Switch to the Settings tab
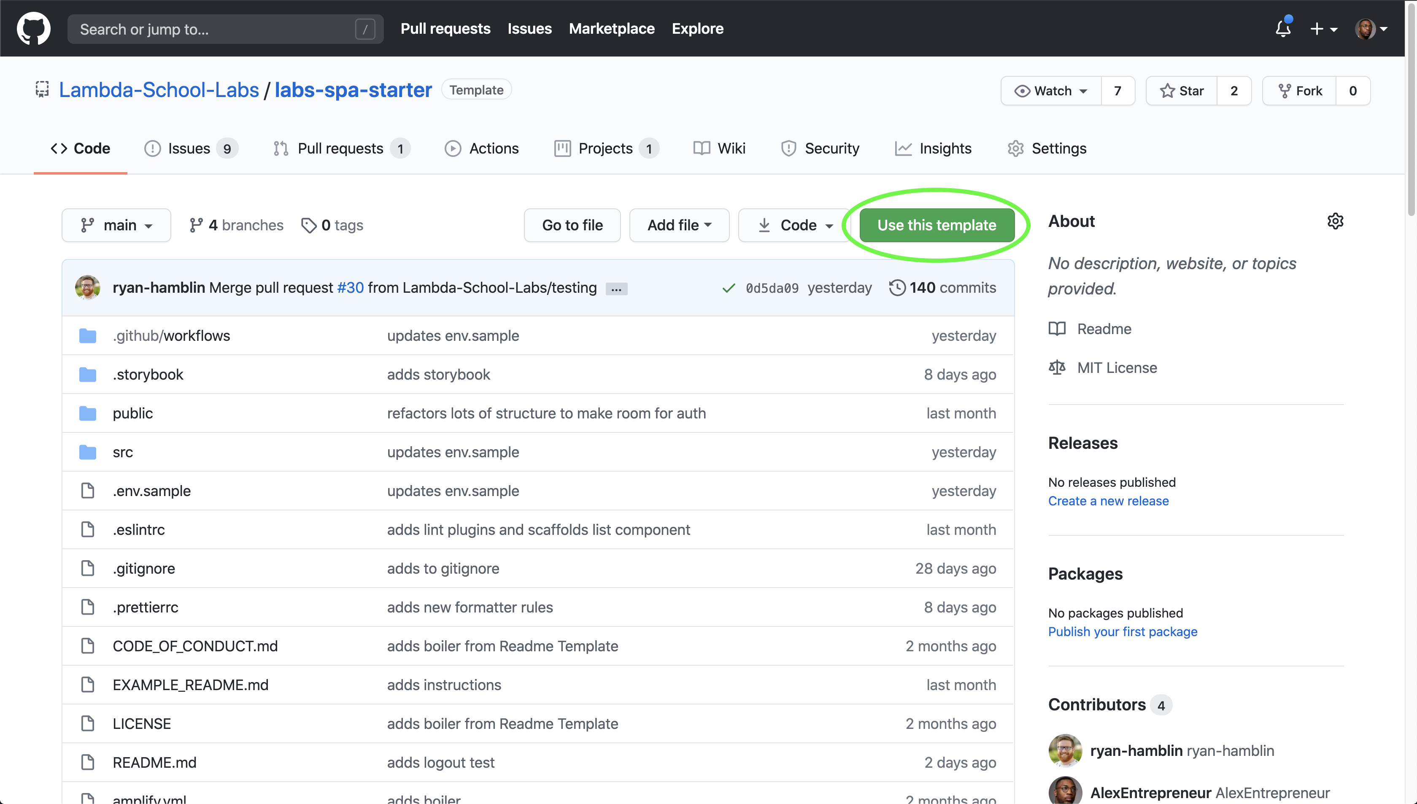Screen dimensions: 1417x804 coord(1047,148)
